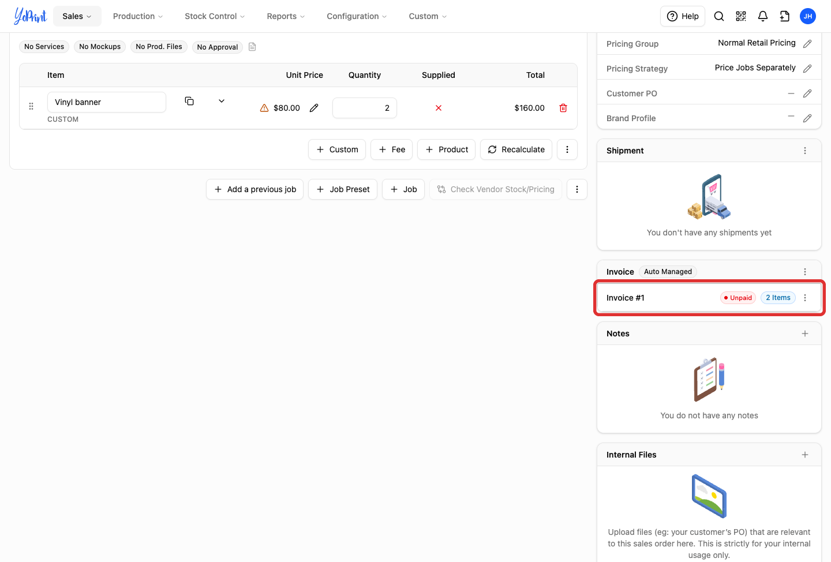Delete the Vinyl banner line item
Viewport: 831px width, 562px height.
563,108
